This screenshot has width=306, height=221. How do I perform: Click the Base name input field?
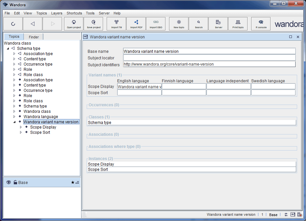(x=209, y=51)
